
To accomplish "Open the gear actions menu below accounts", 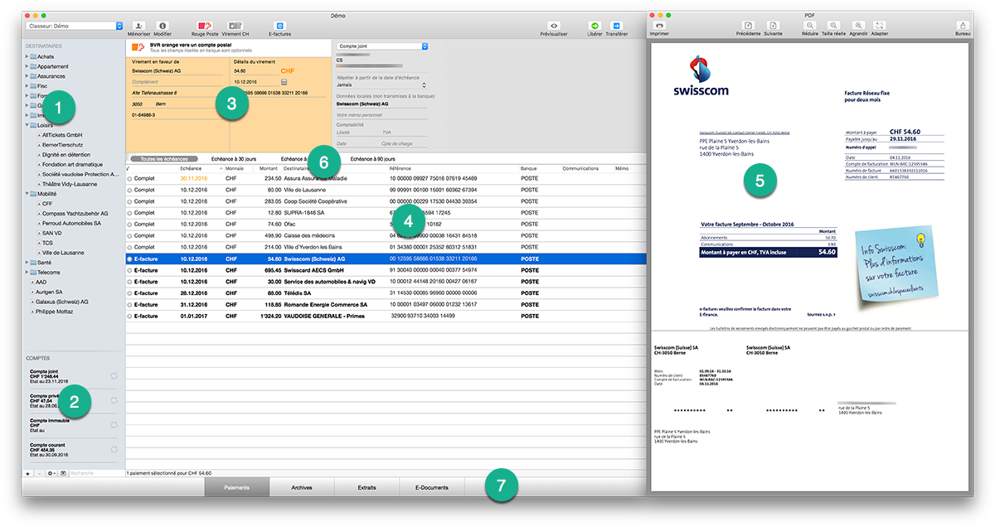I will click(51, 473).
